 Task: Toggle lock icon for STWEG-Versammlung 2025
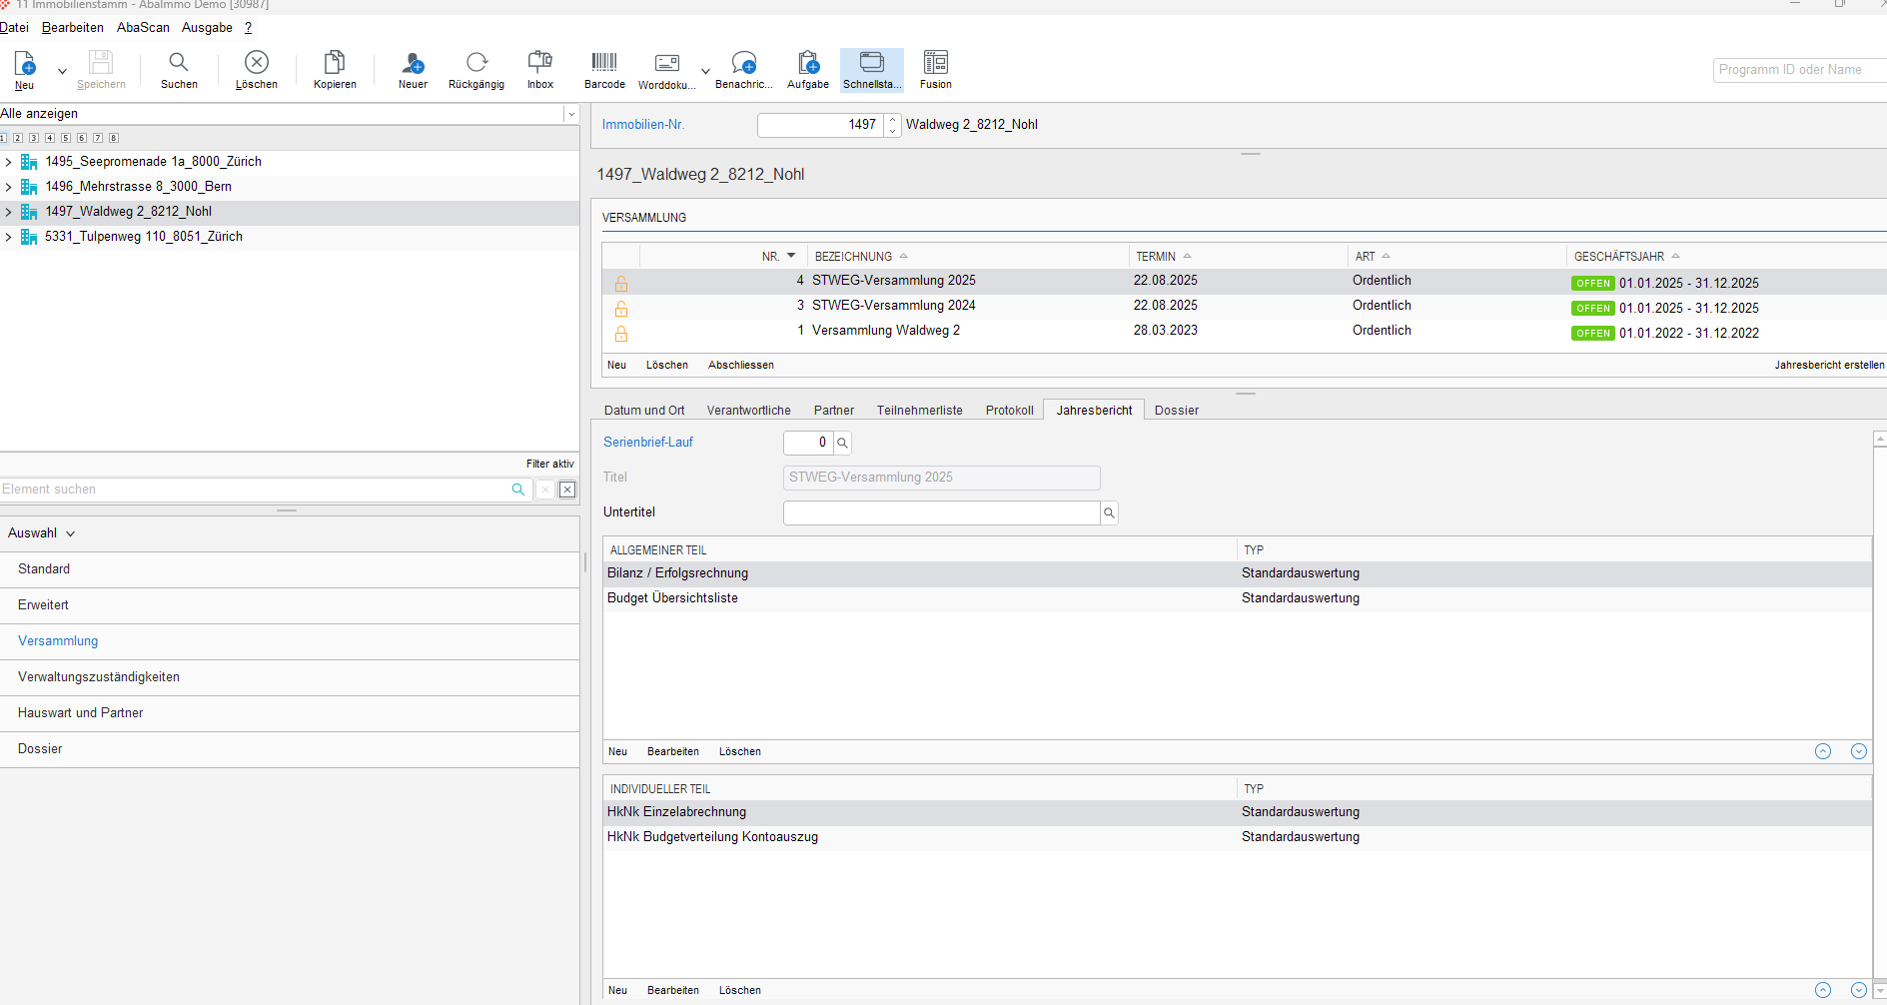(x=621, y=284)
